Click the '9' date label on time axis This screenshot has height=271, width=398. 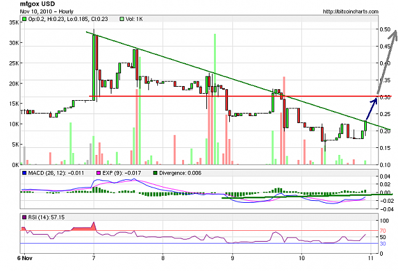tap(232, 258)
